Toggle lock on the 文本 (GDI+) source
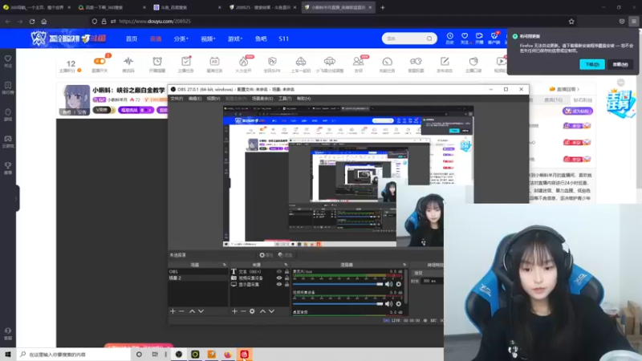 click(x=286, y=272)
